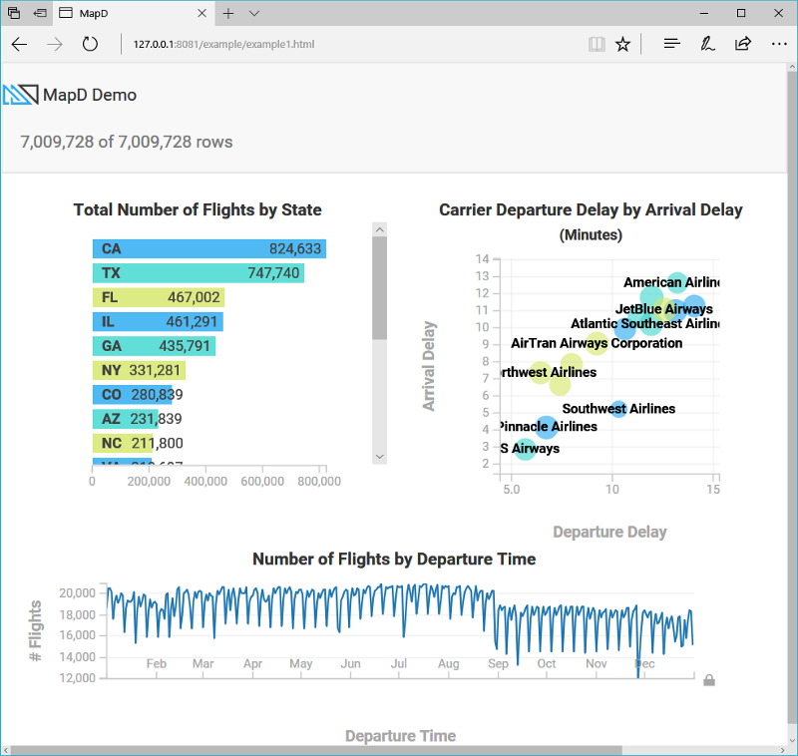Click state chart scrollbar up arrow
Image resolution: width=798 pixels, height=756 pixels.
pos(379,229)
